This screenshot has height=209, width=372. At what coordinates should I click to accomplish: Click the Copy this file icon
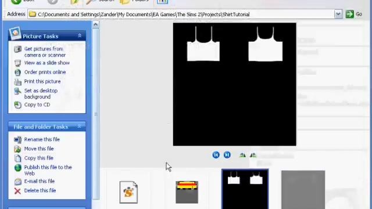tap(17, 158)
